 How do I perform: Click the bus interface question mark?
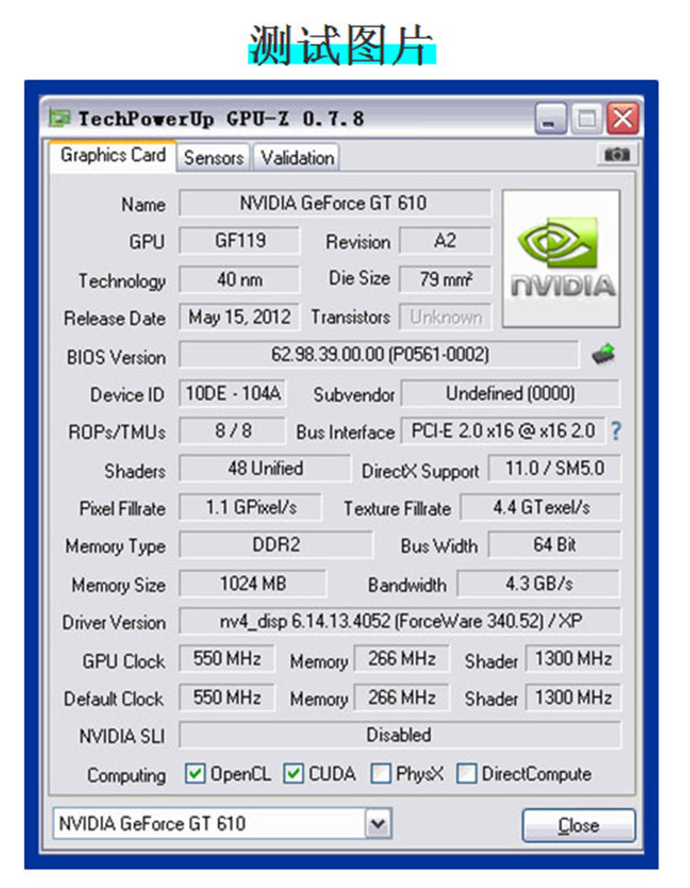coord(615,431)
